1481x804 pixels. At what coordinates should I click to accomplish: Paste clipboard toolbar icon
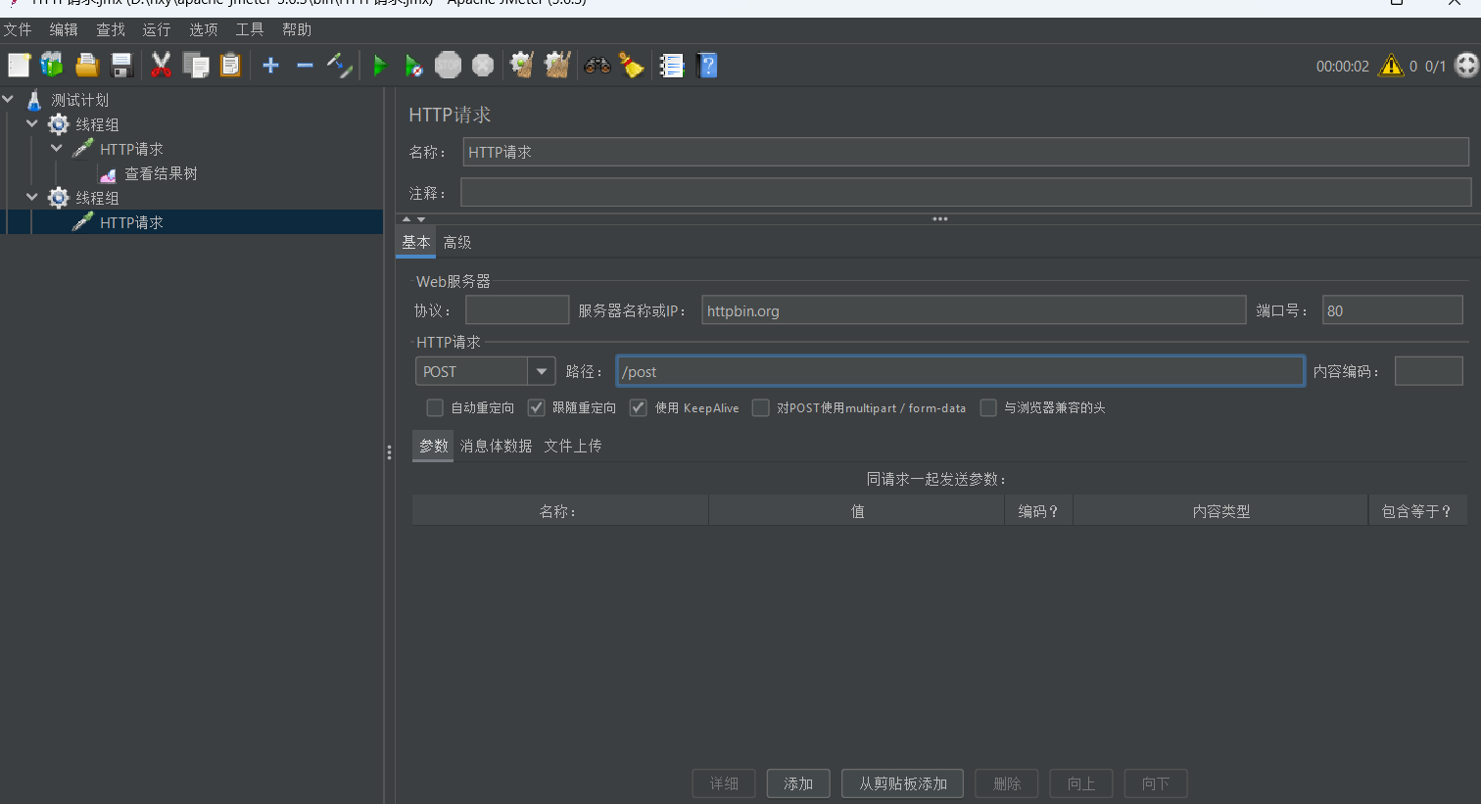tap(230, 66)
